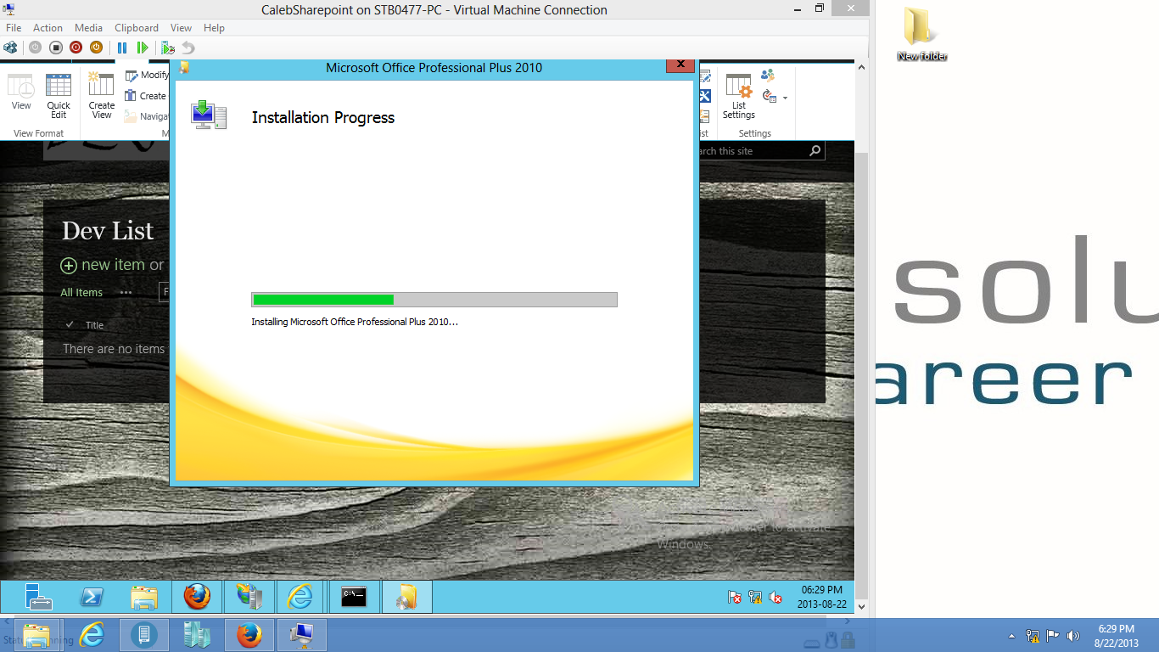
Task: Open the File menu in VM Connection
Action: click(14, 28)
